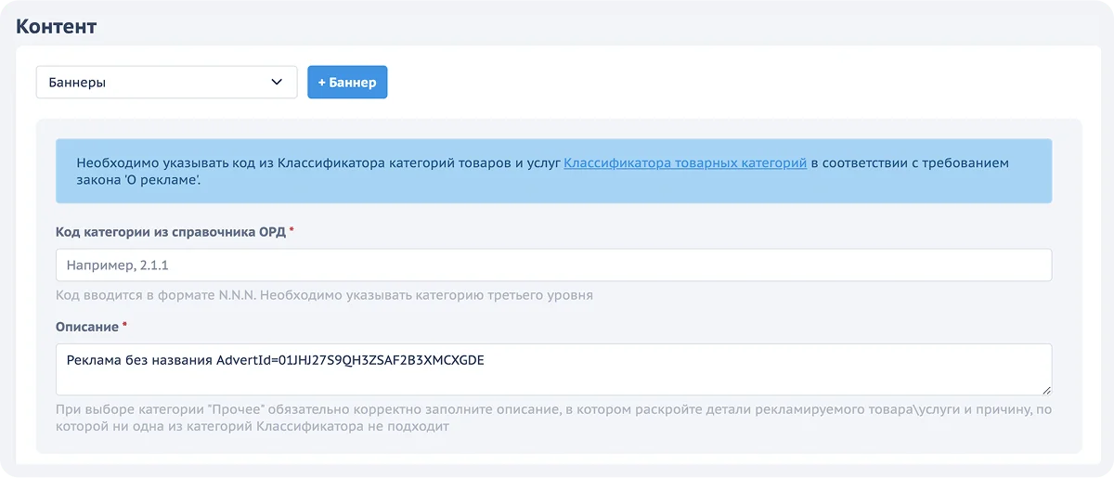Click the plus sign on the Баннер button
The image size is (1114, 478).
(321, 82)
